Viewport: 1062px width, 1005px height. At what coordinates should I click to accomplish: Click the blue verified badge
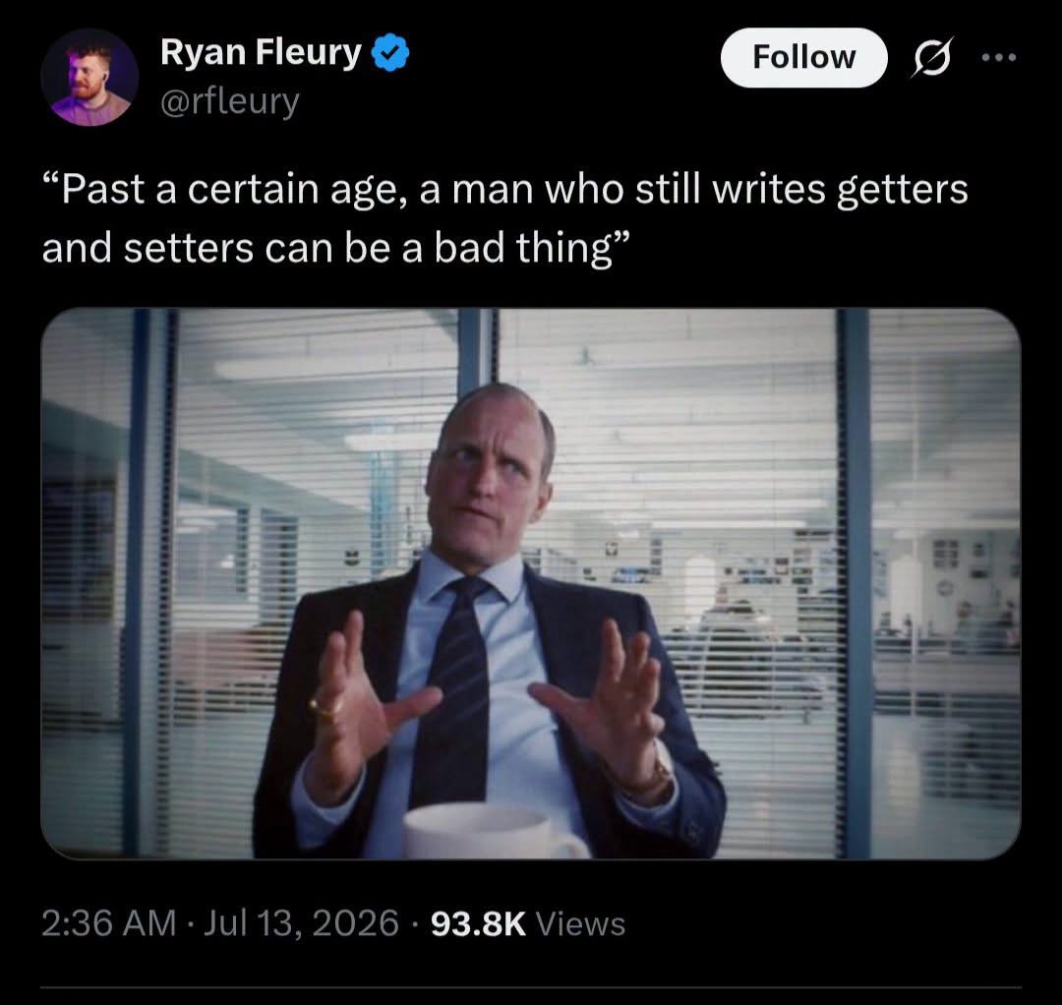click(390, 53)
